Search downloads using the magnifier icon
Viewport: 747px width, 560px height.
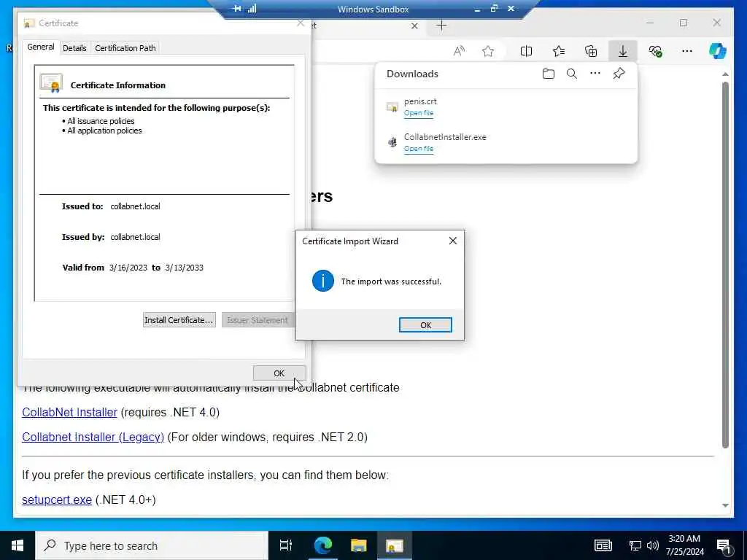click(572, 74)
